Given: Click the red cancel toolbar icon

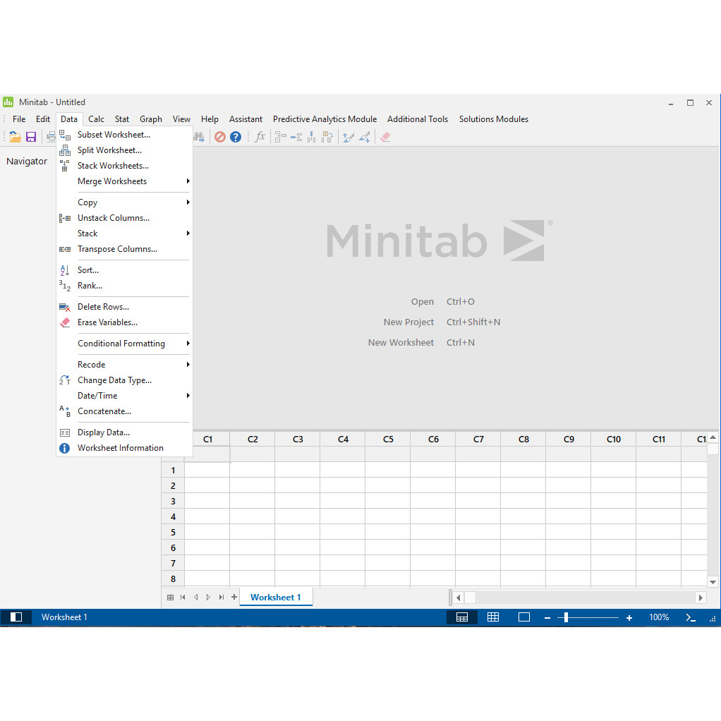Looking at the screenshot, I should tap(220, 137).
